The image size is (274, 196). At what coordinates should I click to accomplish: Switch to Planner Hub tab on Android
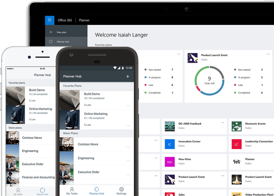[96, 191]
